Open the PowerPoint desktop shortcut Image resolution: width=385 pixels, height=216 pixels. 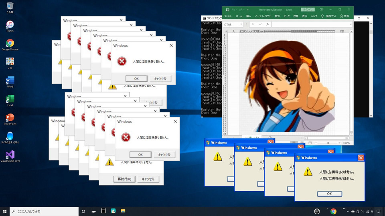pyautogui.click(x=10, y=118)
